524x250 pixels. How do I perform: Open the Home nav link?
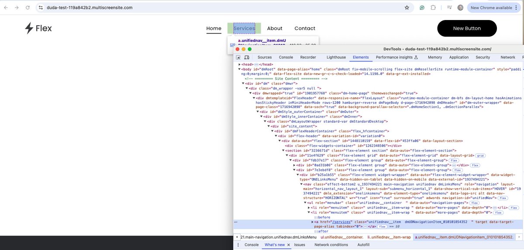click(x=214, y=28)
